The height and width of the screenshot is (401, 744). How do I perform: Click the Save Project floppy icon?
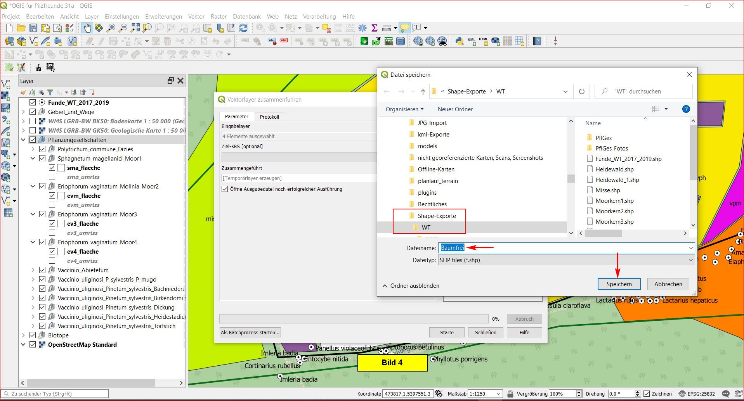[x=33, y=28]
